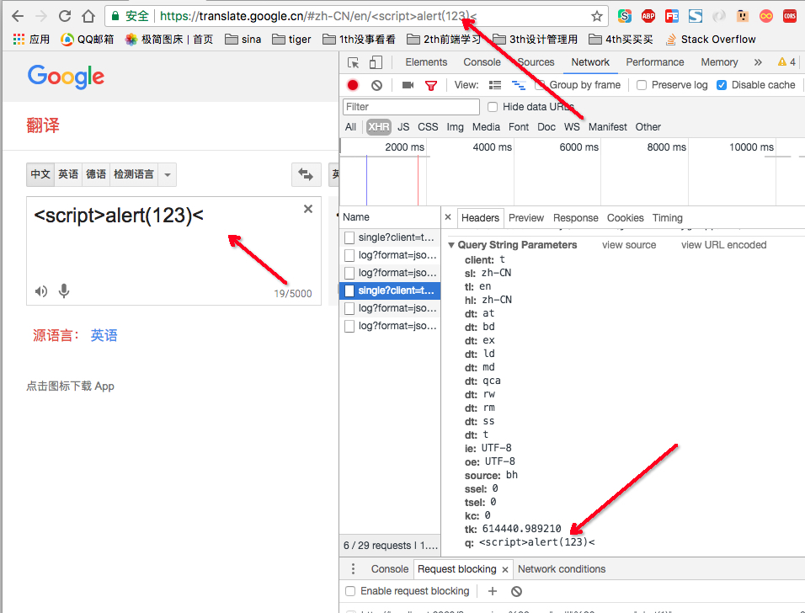This screenshot has width=805, height=613.
Task: Open browser home page icon
Action: 88,17
